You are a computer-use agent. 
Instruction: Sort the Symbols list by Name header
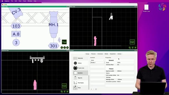[97, 60]
